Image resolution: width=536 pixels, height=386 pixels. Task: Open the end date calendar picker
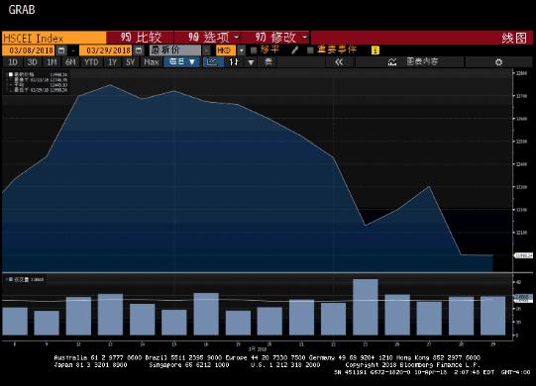139,50
